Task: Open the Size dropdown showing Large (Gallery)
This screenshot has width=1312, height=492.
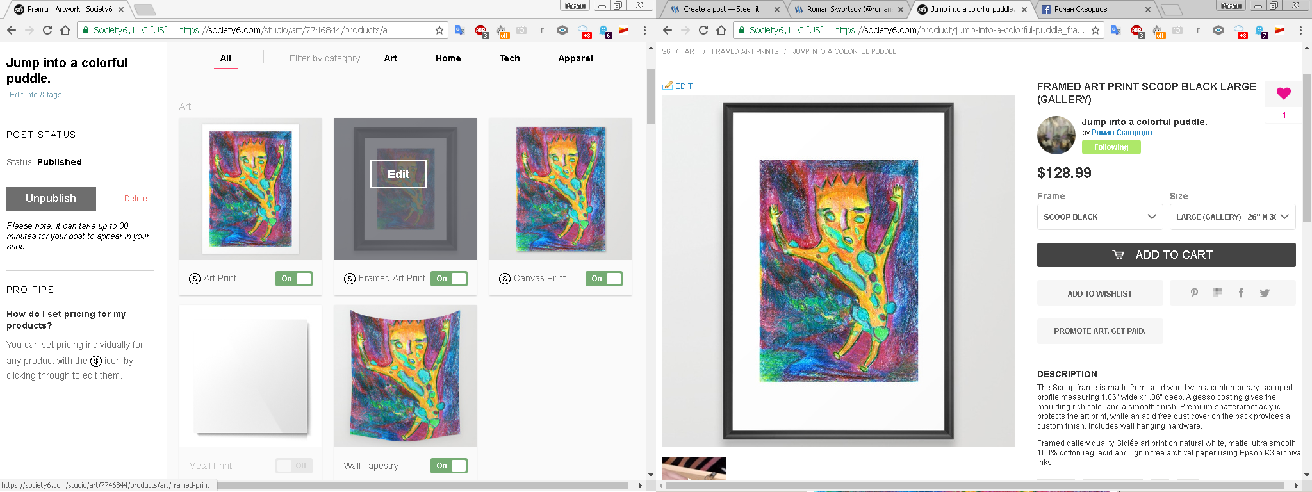Action: 1233,217
